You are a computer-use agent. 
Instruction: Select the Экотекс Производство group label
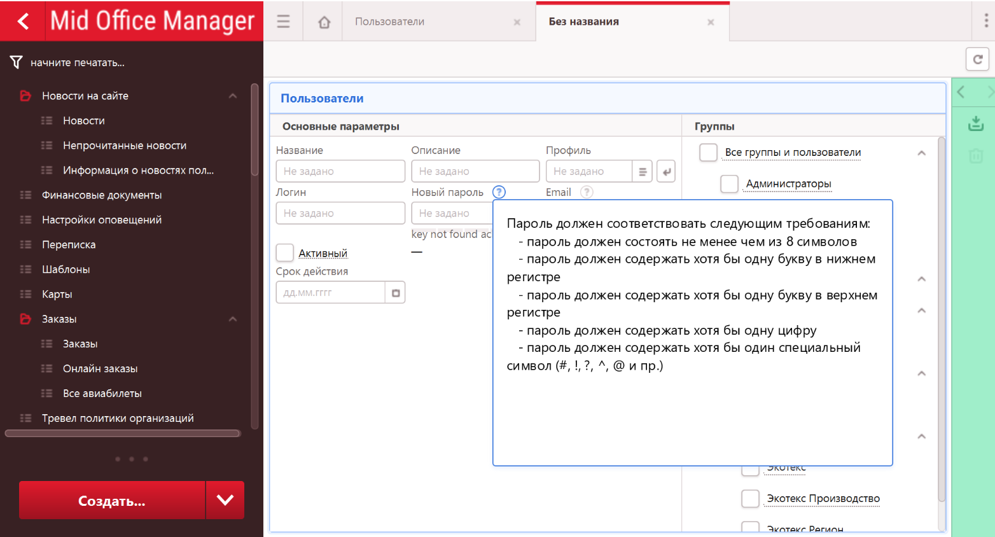[x=823, y=499]
